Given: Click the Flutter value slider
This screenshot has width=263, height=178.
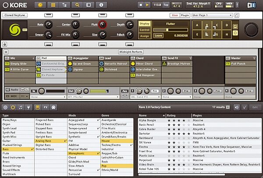Looking at the screenshot, I should pyautogui.click(x=171, y=30).
